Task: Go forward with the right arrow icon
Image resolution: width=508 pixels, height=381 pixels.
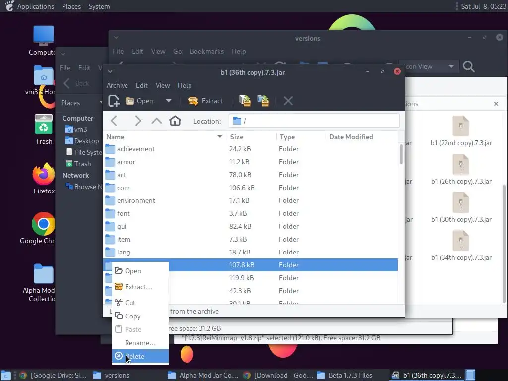Action: (x=138, y=121)
